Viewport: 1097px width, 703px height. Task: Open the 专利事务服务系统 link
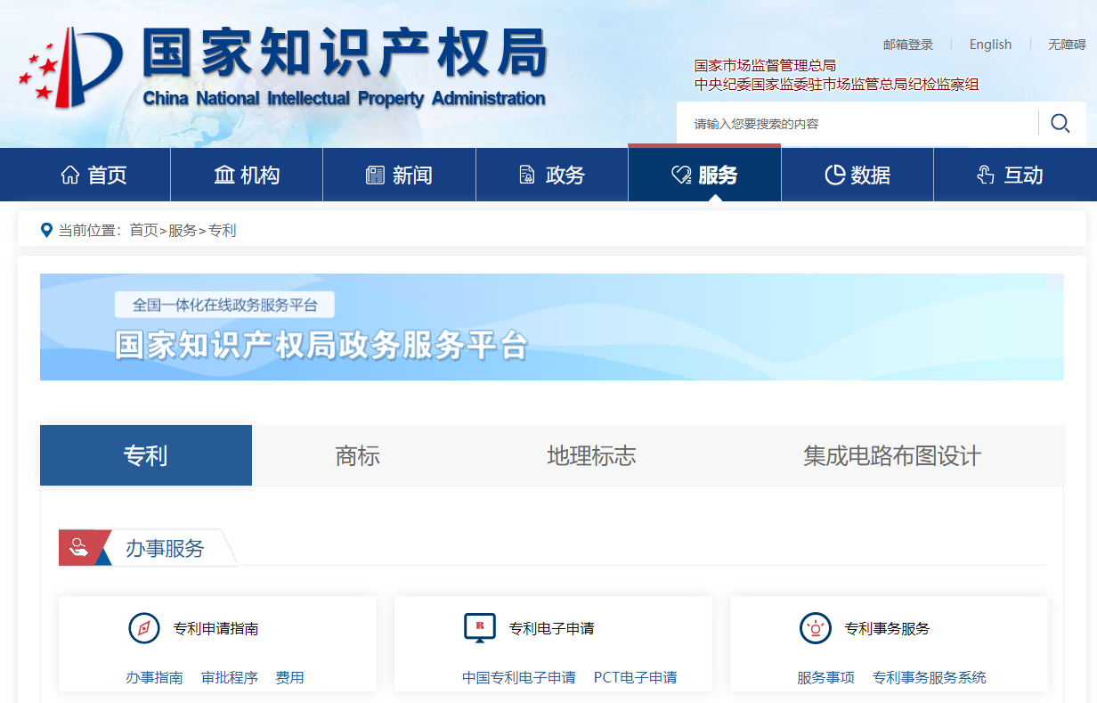click(x=930, y=677)
